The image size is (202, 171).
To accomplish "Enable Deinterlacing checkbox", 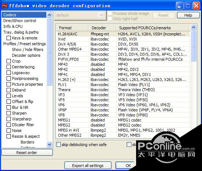I will (x=9, y=67).
